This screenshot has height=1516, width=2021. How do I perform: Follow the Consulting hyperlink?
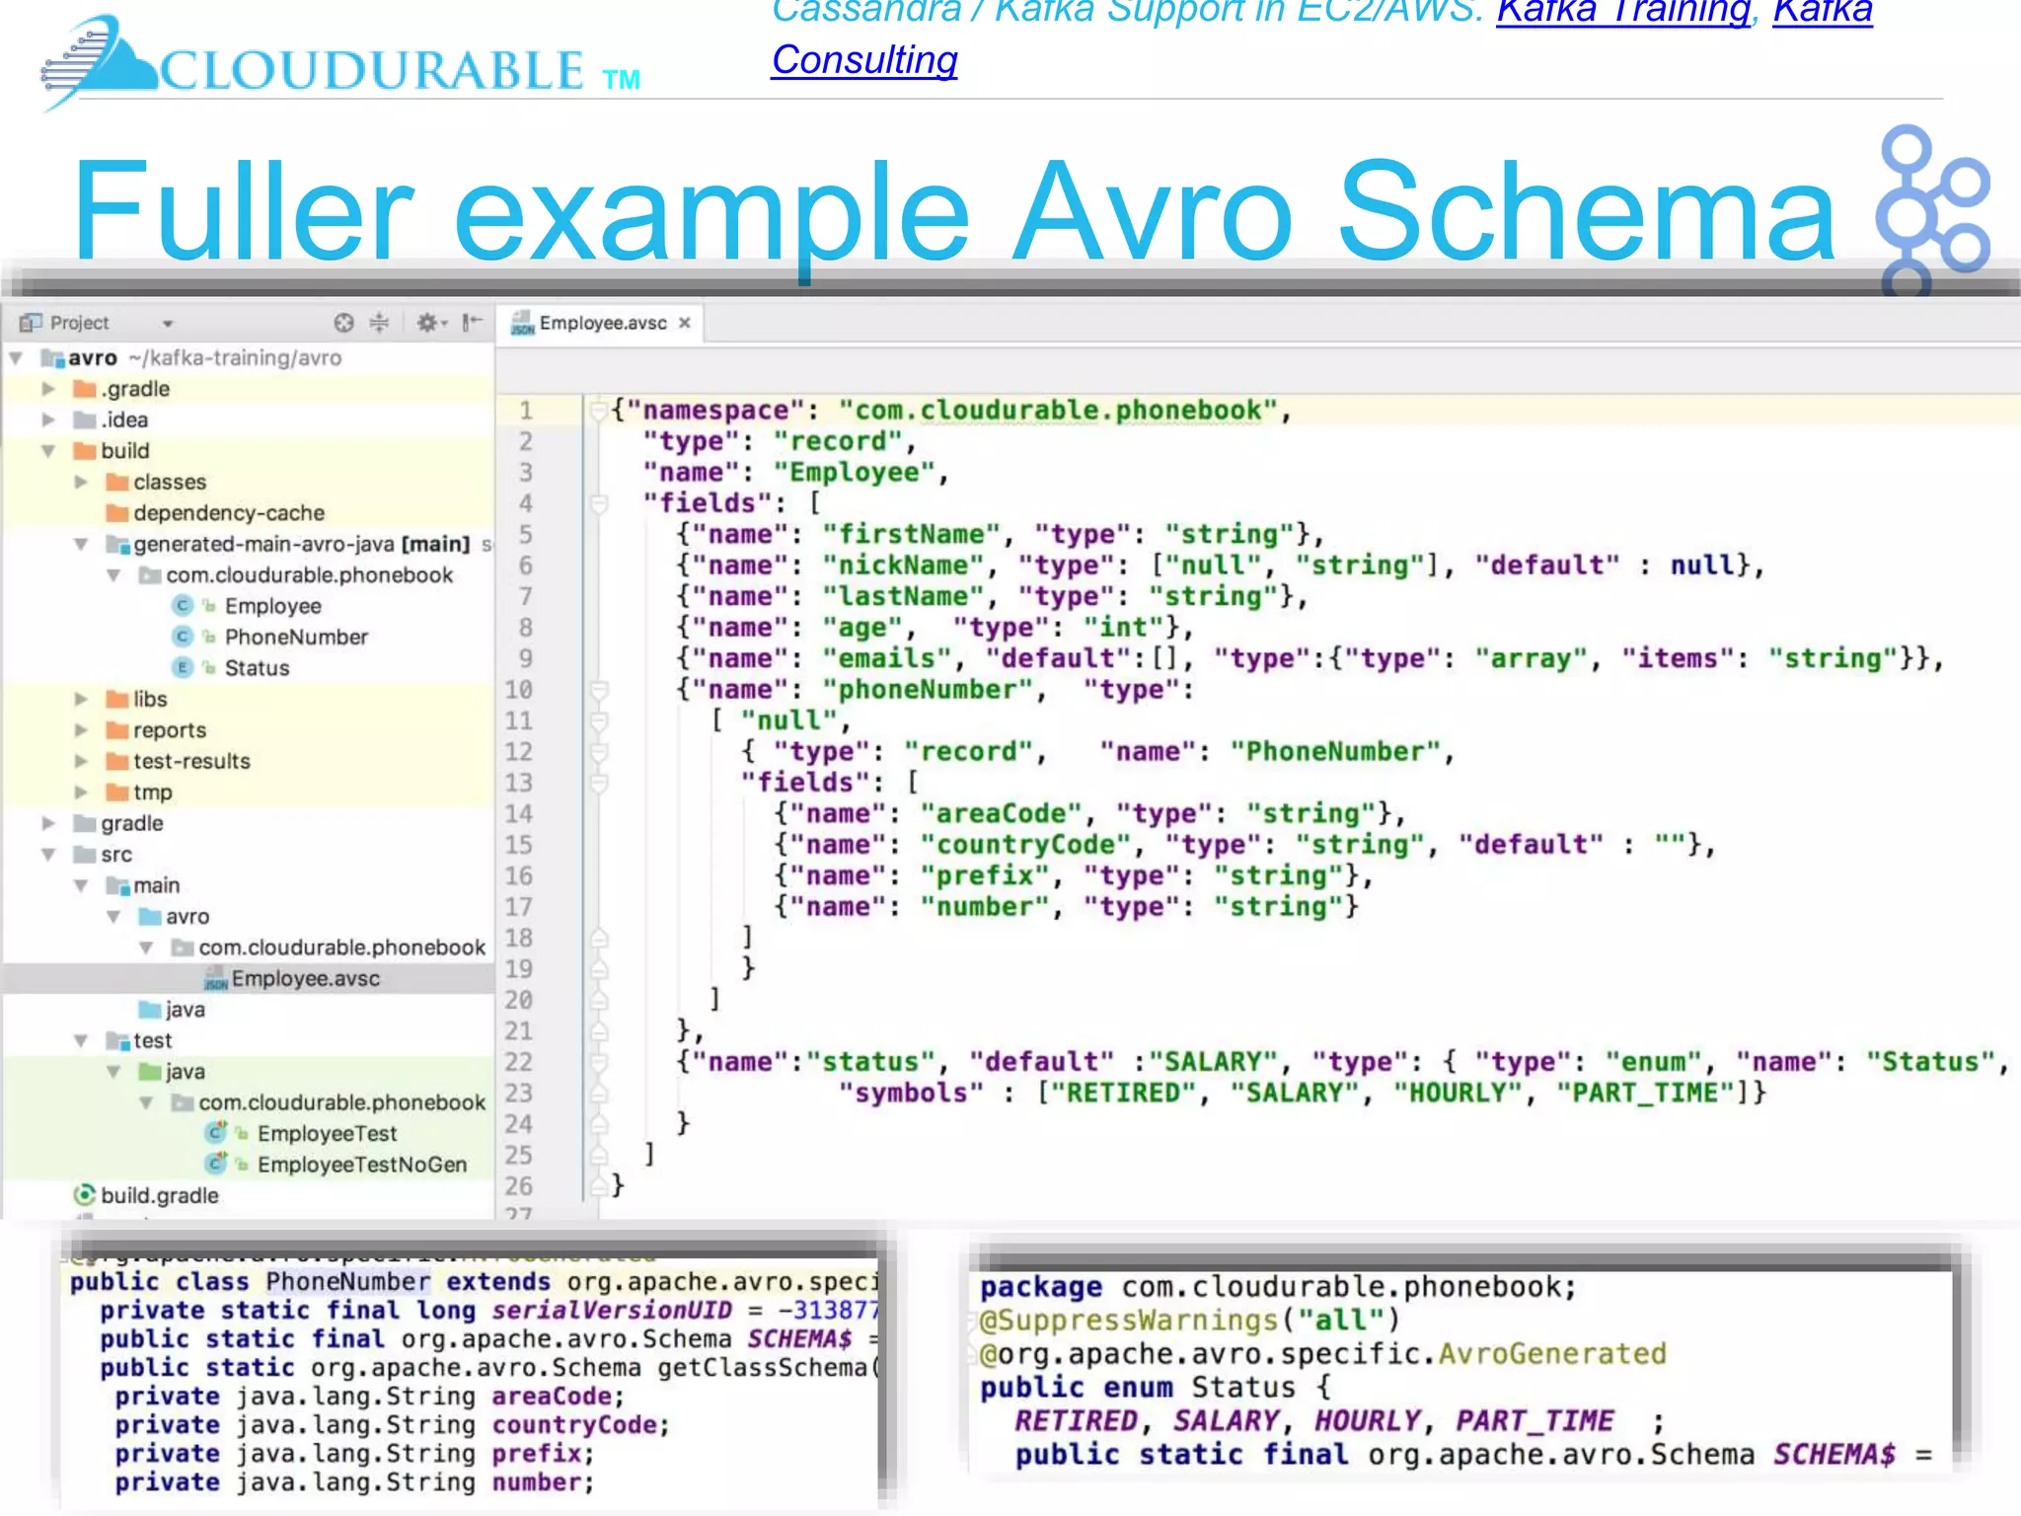pyautogui.click(x=864, y=60)
